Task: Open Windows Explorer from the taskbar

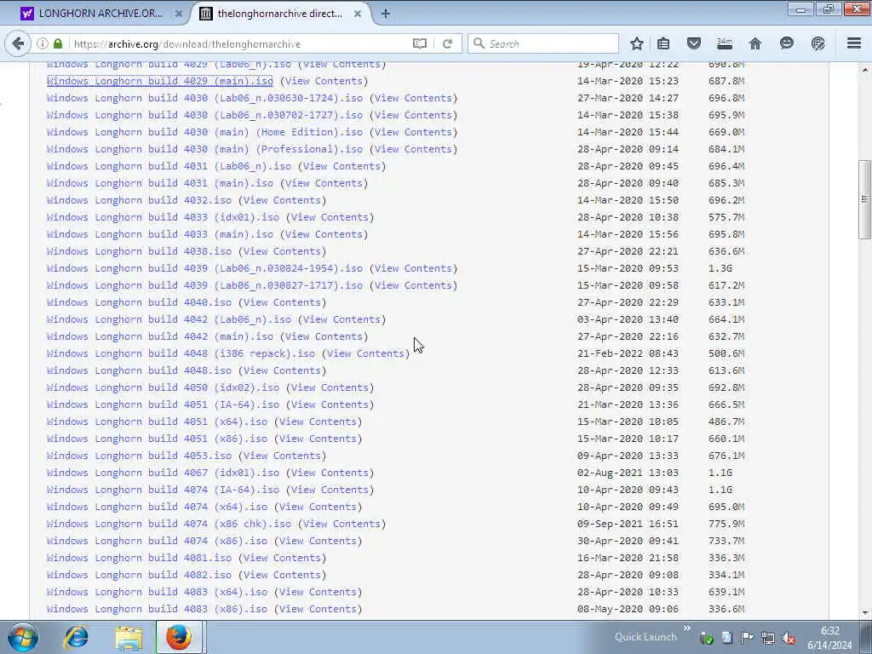Action: pyautogui.click(x=129, y=638)
